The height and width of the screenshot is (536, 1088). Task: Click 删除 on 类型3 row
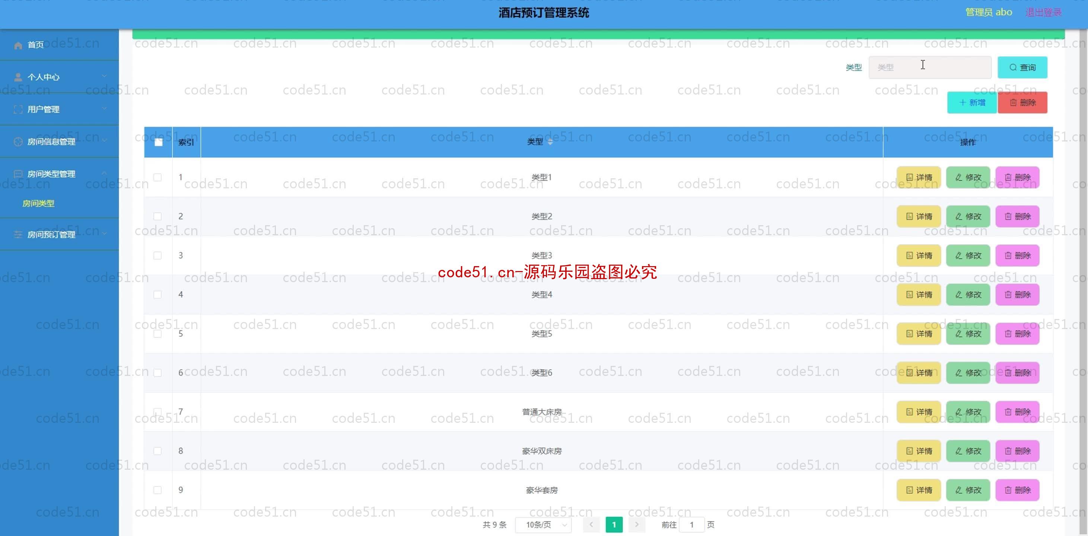1018,256
